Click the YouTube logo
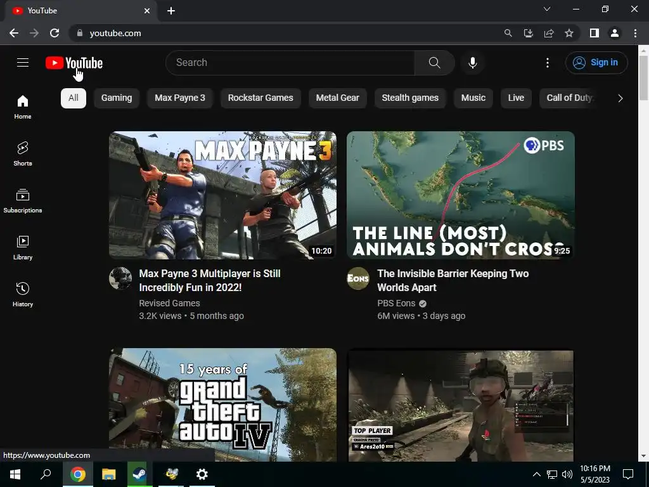Screen dimensions: 649x487 point(74,63)
